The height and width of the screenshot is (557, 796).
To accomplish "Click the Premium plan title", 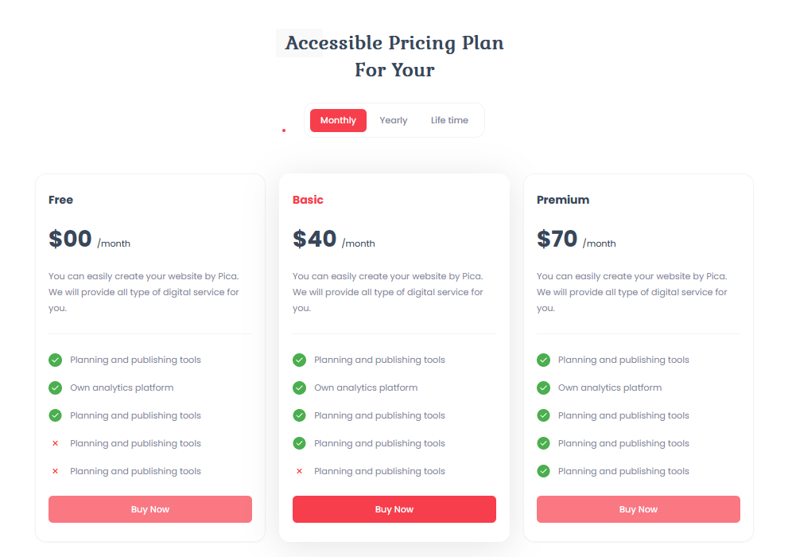I will (563, 200).
